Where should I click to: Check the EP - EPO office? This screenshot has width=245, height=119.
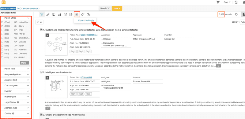click(2, 30)
